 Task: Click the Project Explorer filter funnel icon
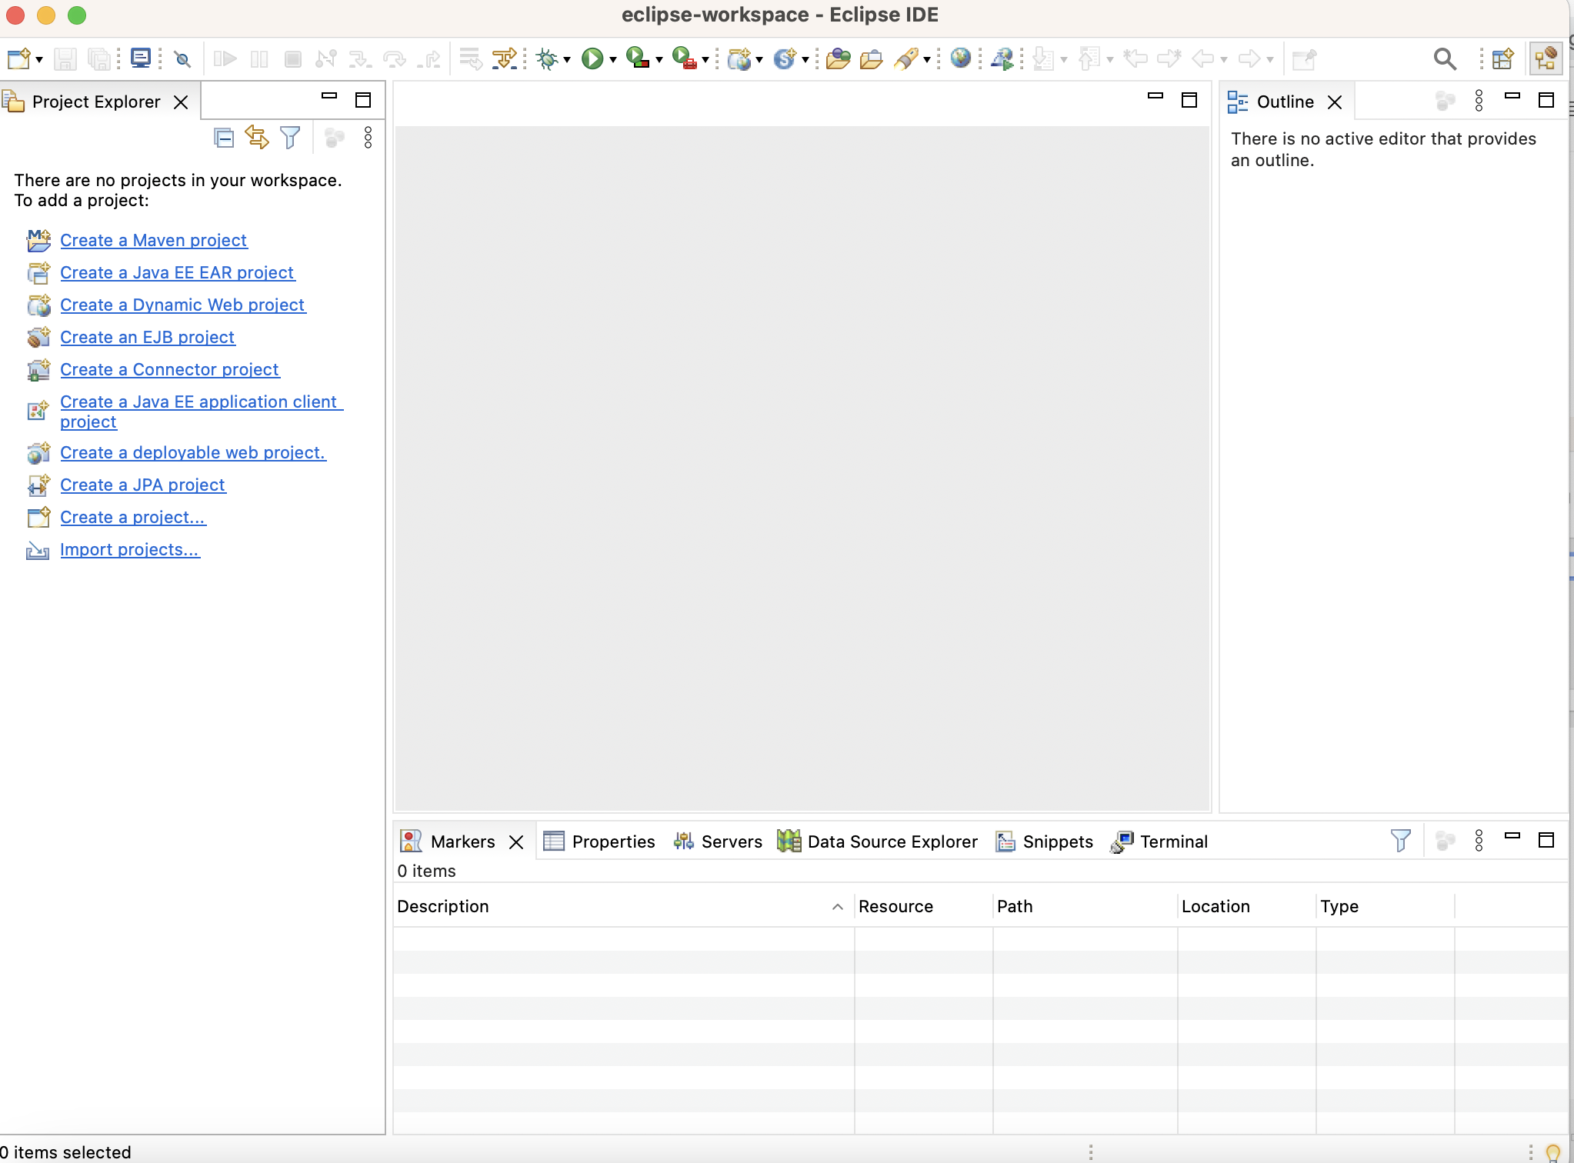pyautogui.click(x=290, y=138)
